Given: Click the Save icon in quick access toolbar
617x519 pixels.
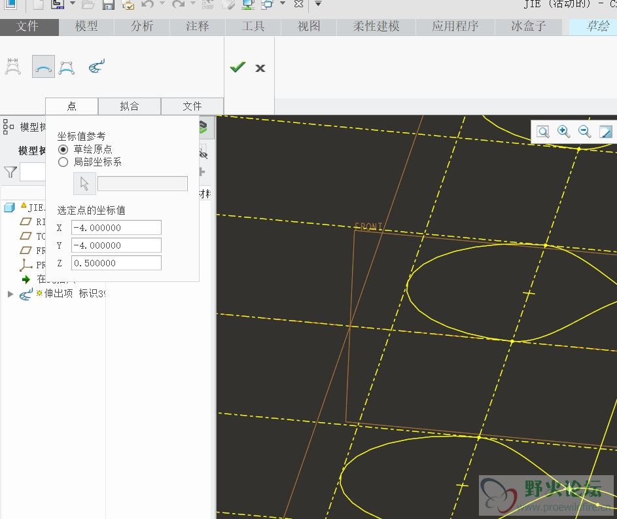Looking at the screenshot, I should tap(108, 5).
